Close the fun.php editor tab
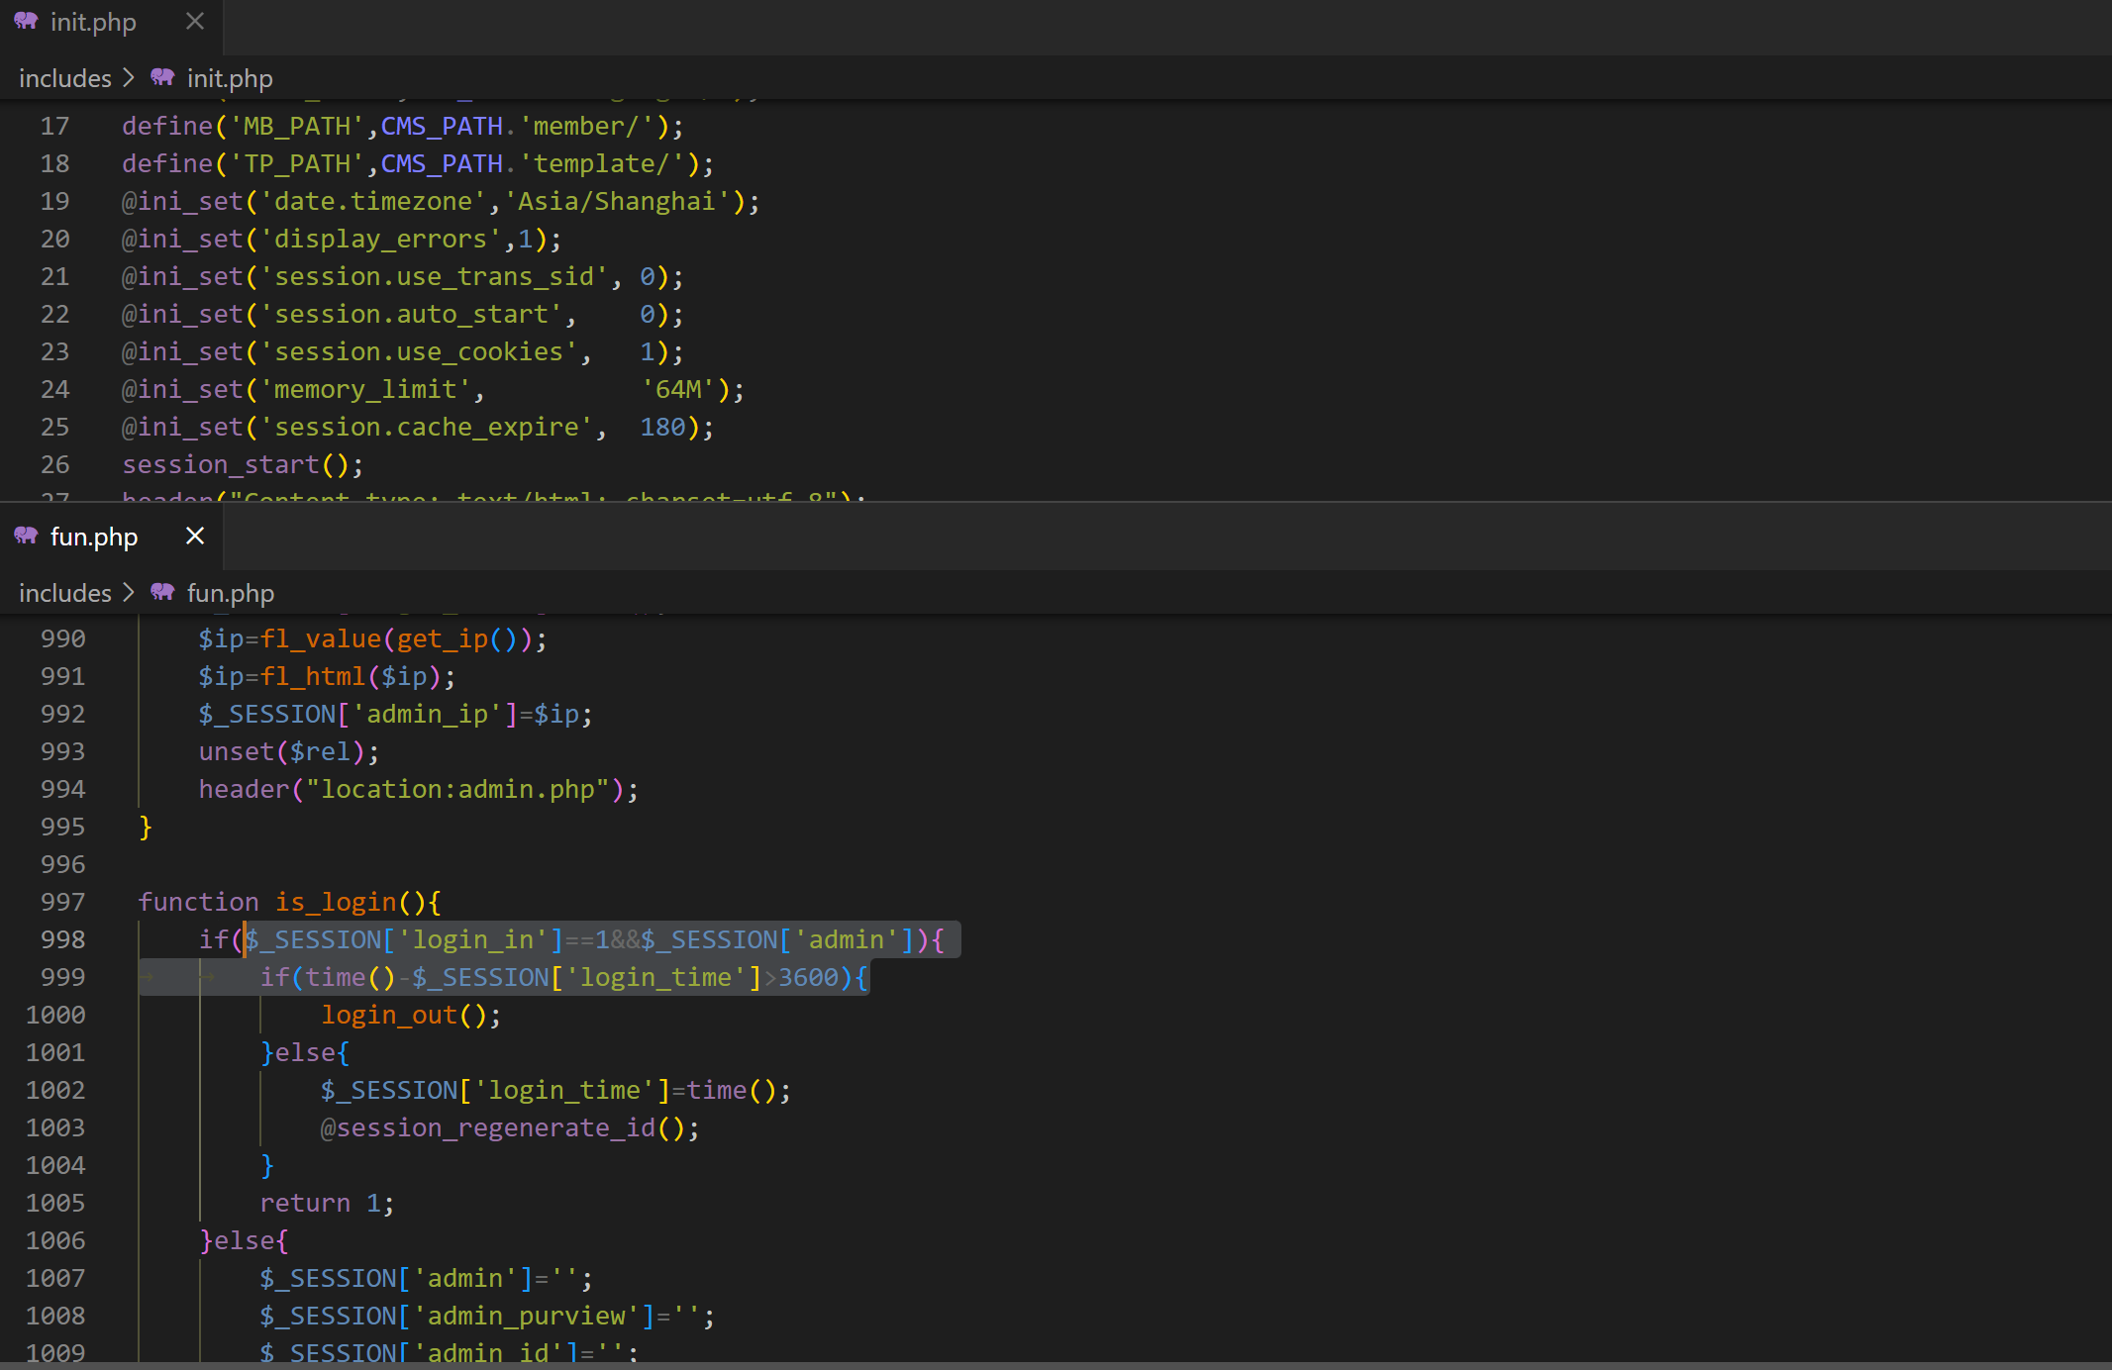2112x1370 pixels. tap(195, 536)
